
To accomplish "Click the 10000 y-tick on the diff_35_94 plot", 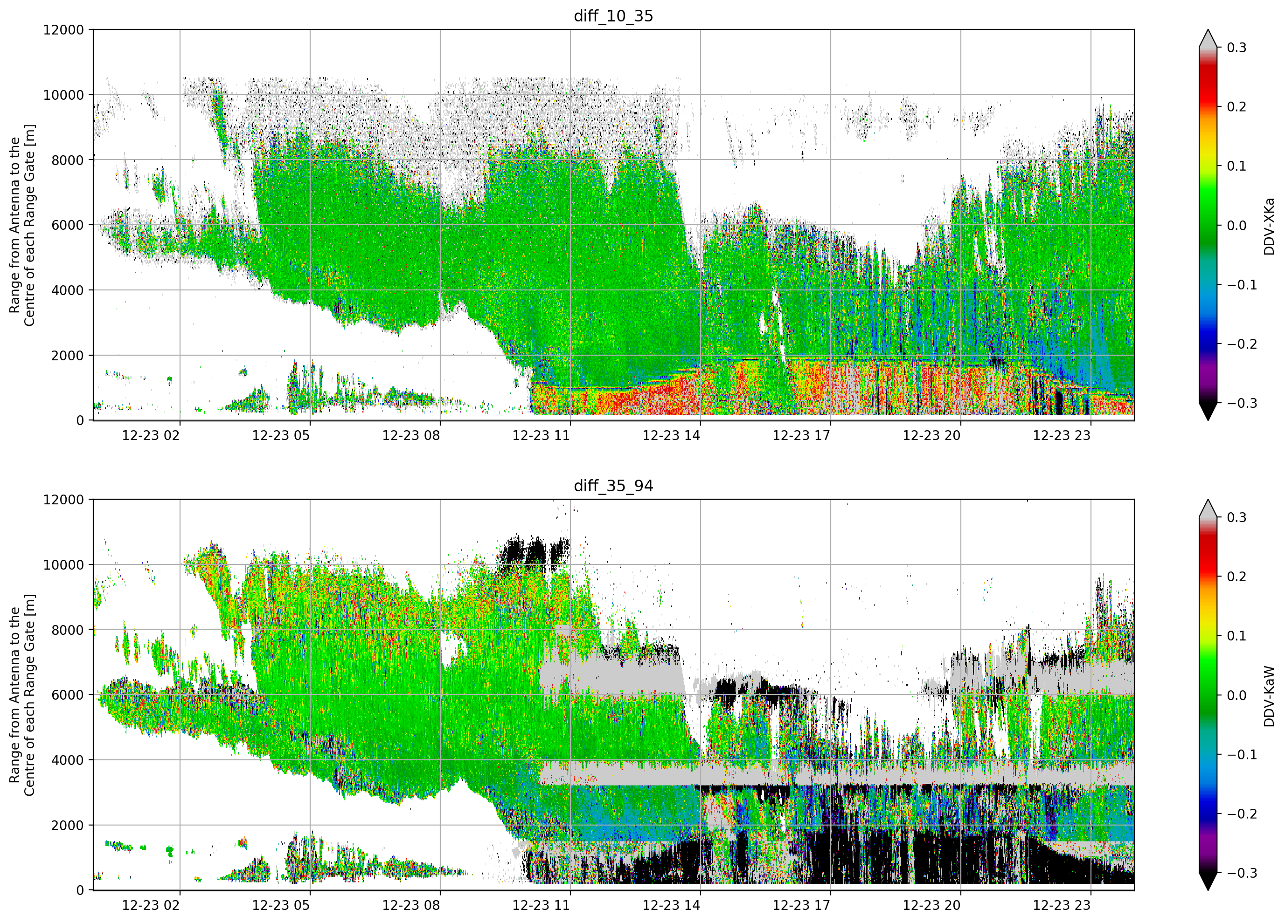I will tap(63, 564).
